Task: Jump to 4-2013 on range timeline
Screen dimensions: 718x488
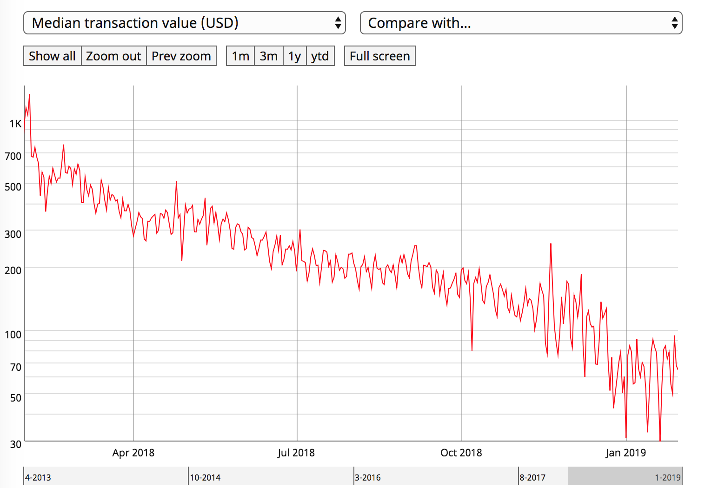Action: [x=38, y=477]
